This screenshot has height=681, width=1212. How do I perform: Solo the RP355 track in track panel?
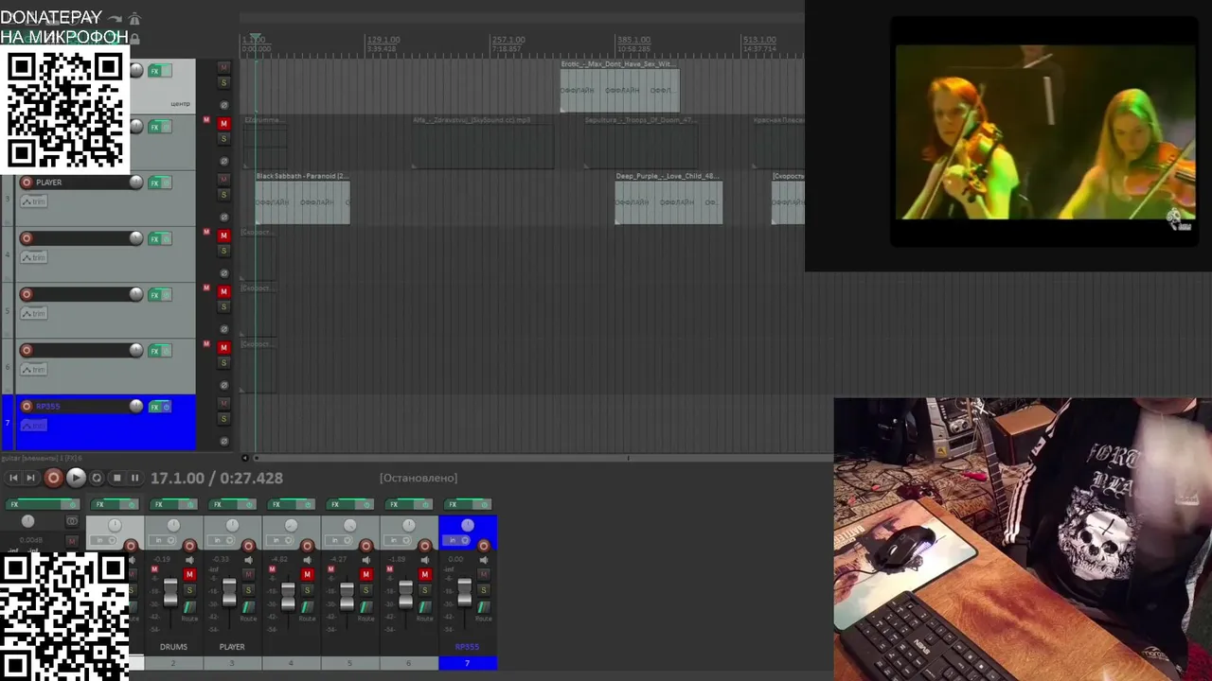pos(224,419)
